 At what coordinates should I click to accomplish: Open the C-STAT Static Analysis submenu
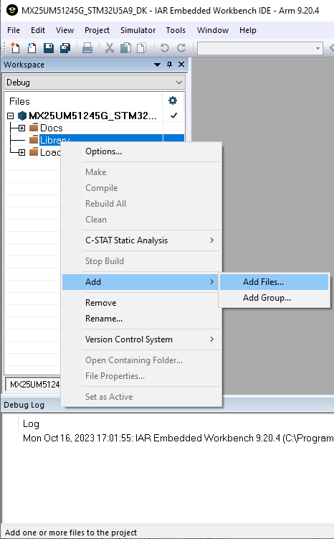[x=141, y=240]
